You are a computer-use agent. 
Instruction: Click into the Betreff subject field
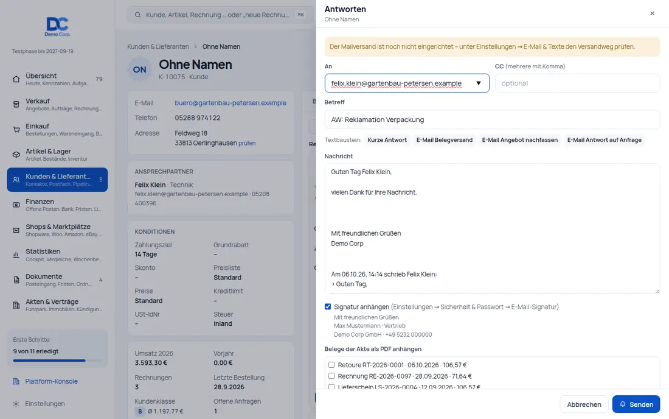click(492, 119)
